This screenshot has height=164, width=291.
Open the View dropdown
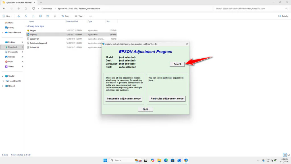pos(80,16)
